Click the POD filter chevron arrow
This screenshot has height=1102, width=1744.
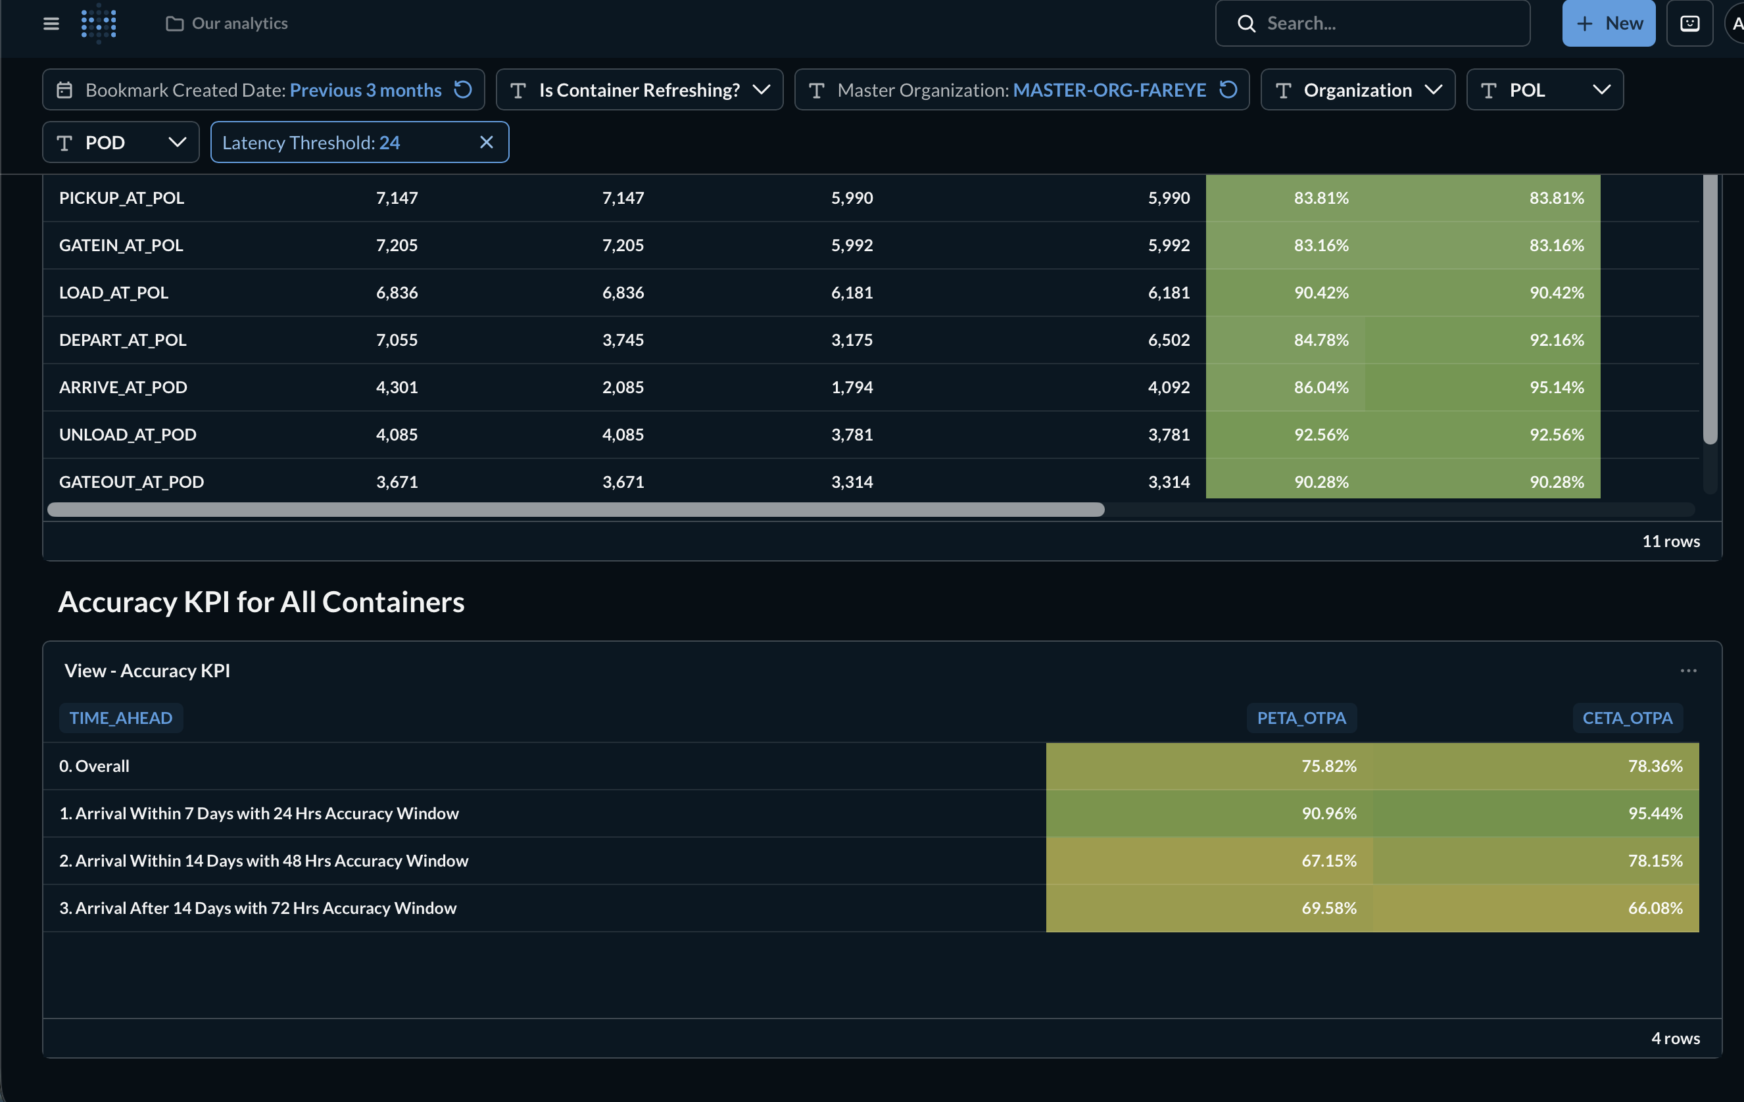pyautogui.click(x=178, y=142)
